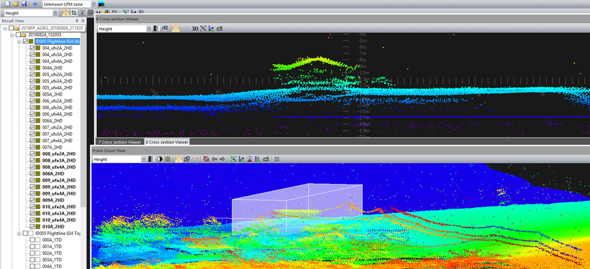Open the help icon in the top toolbar
Viewport: 590px width, 269px height.
coord(35,4)
